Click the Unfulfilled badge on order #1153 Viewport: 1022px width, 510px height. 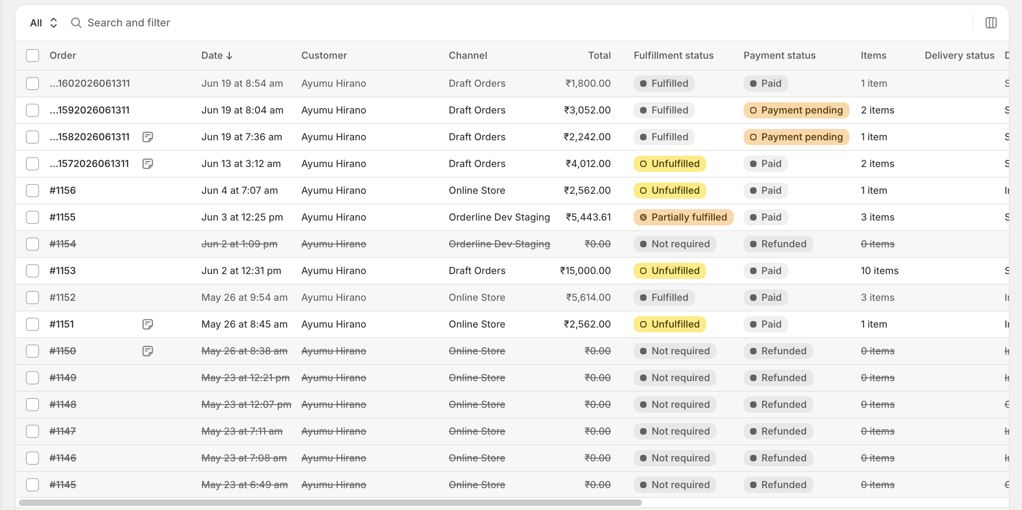pyautogui.click(x=670, y=271)
